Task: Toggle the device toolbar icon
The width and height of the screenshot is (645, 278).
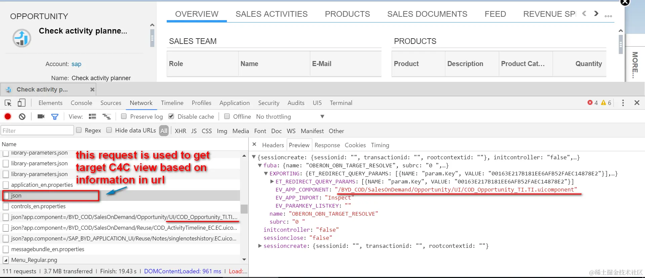Action: point(22,103)
